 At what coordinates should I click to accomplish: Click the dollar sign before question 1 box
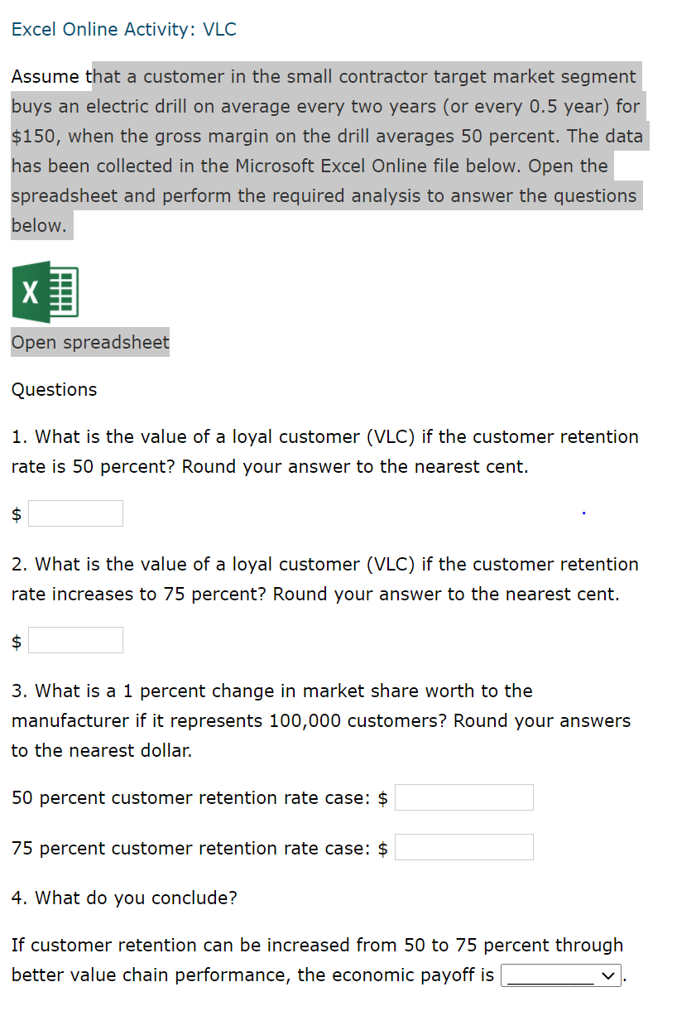coord(16,513)
